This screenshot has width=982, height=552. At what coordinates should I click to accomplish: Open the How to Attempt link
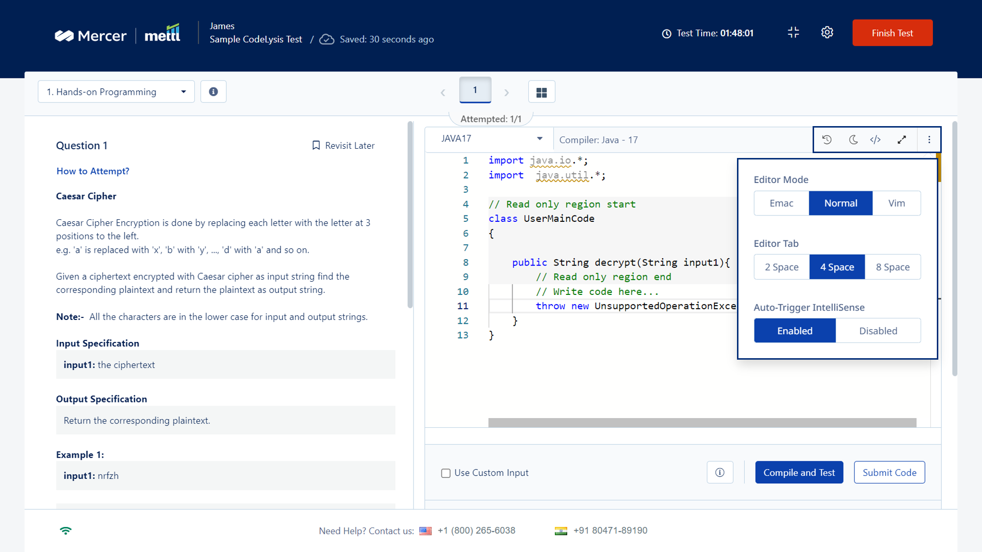(x=93, y=171)
